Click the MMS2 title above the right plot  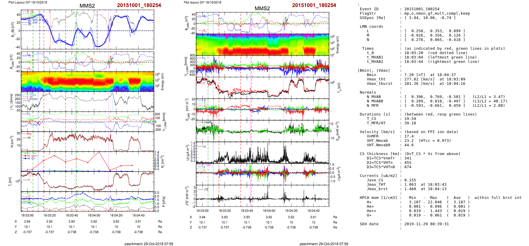pos(262,8)
